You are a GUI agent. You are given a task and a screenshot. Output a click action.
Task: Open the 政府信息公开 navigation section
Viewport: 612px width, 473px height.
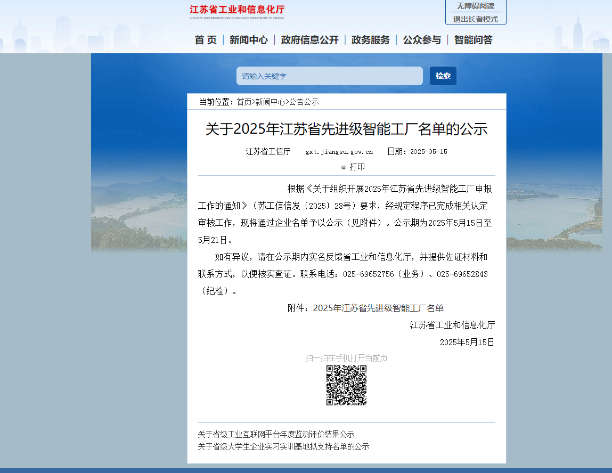[x=309, y=40]
